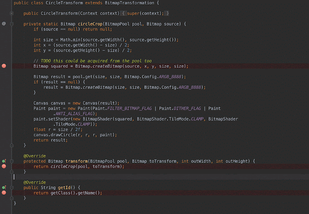Image resolution: width=309 pixels, height=214 pixels.
Task: Click @Override annotation above getId
Action: [x=34, y=182]
